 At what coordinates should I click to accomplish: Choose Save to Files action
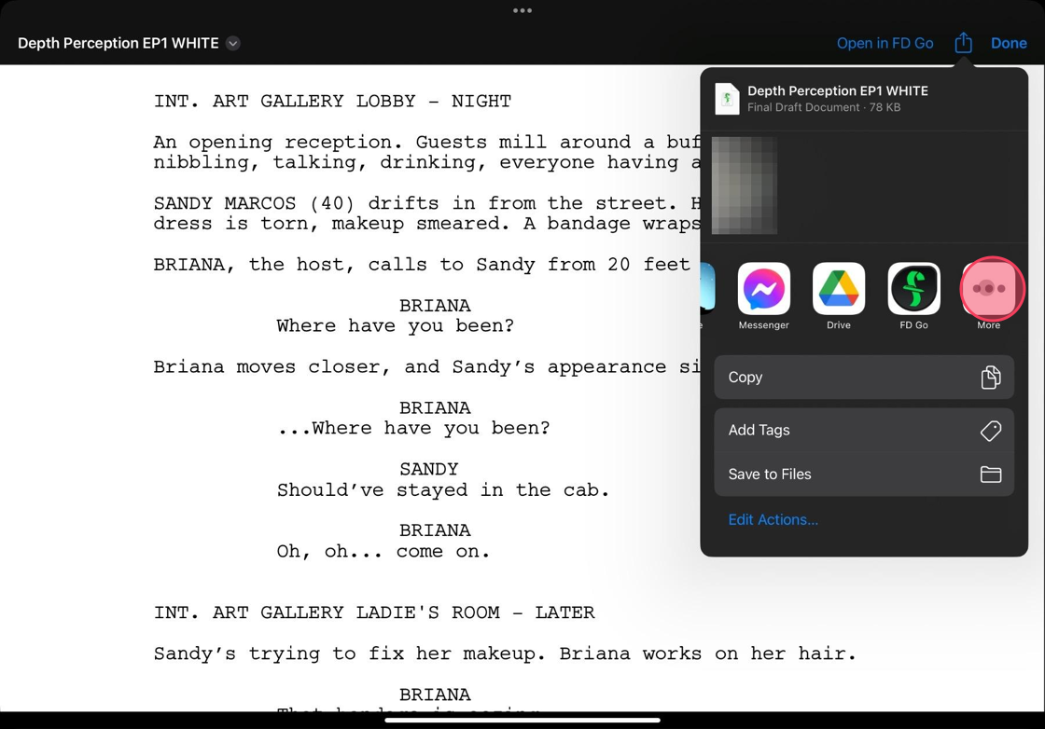(x=864, y=474)
